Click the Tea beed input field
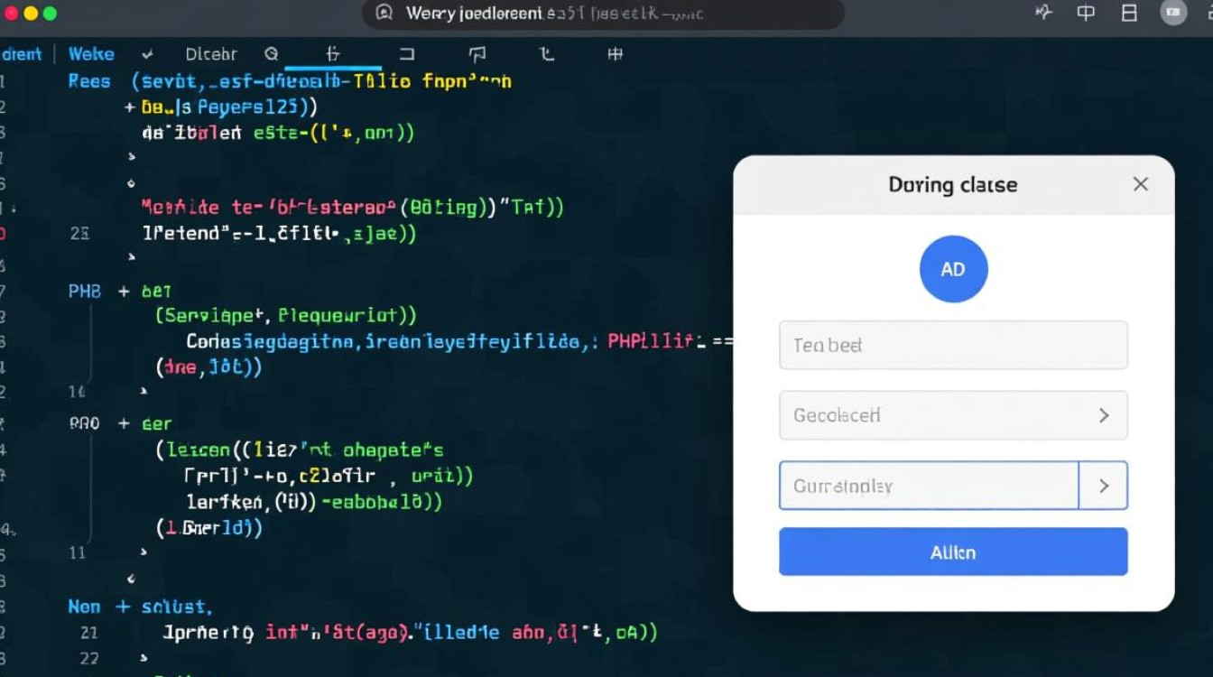1213x677 pixels. (953, 345)
